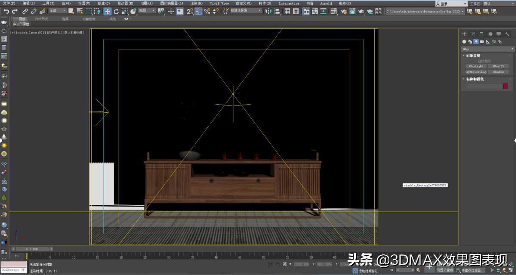This screenshot has width=516, height=275.
Task: Open the Geometry category in Create panel
Action: (x=464, y=42)
